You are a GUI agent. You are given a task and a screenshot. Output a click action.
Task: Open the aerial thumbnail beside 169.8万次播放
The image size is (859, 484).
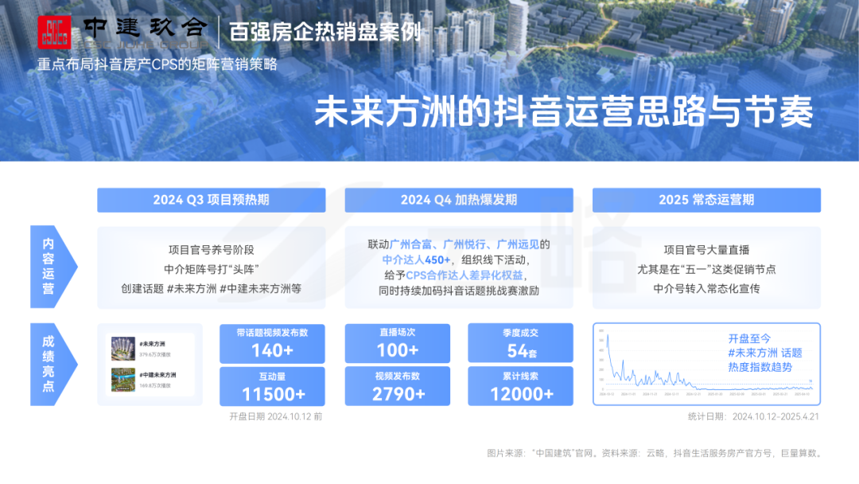(123, 380)
